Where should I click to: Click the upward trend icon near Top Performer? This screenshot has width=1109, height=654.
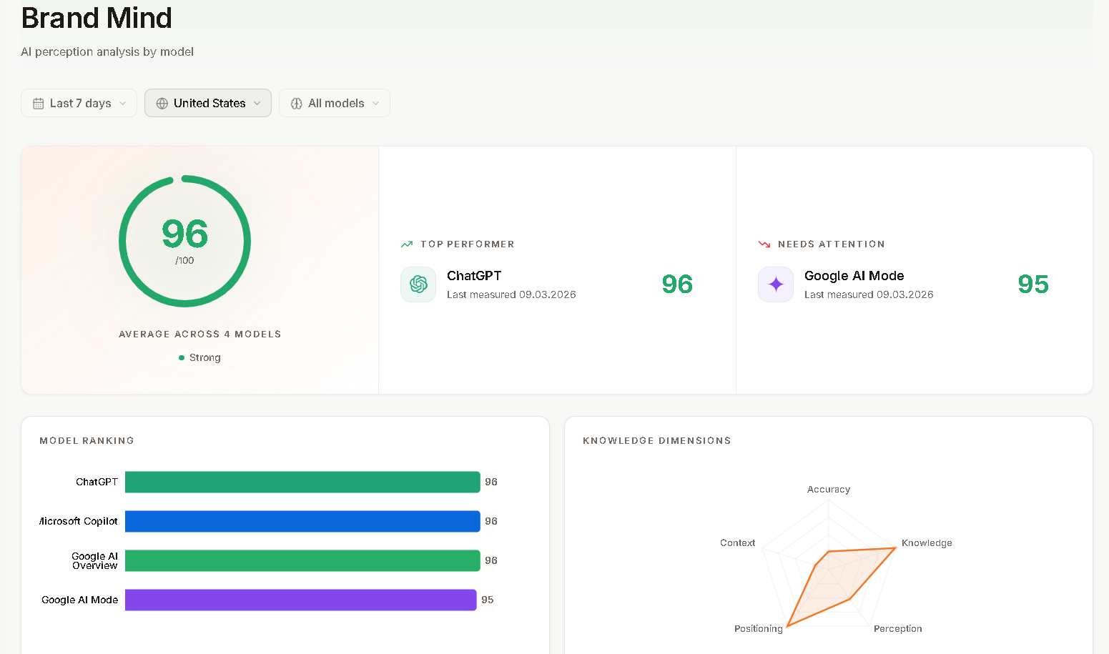(407, 244)
